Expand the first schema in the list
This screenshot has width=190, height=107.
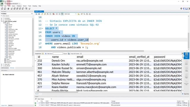tap(2, 18)
